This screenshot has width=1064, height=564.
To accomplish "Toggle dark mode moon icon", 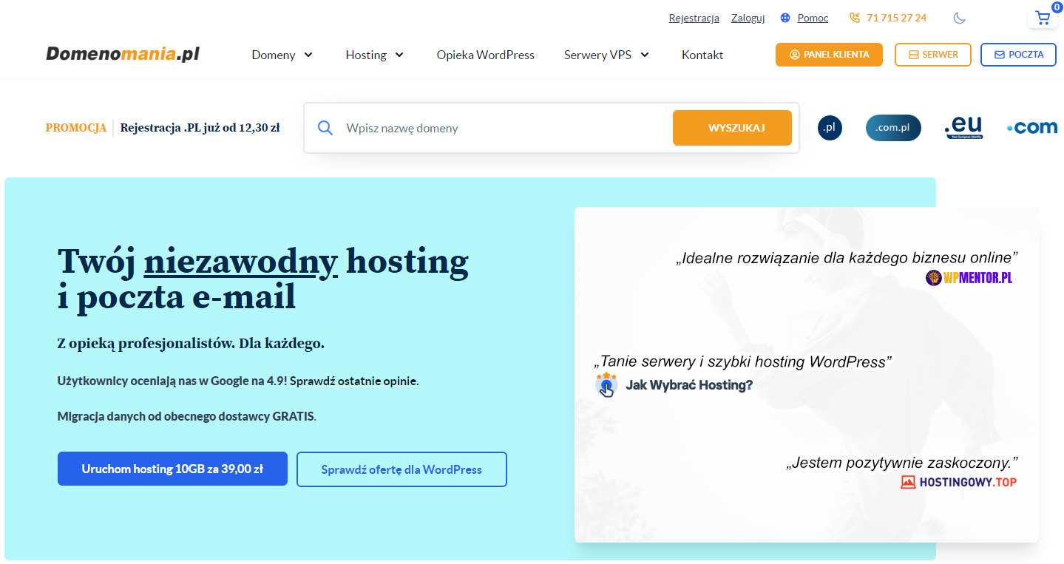I will pos(960,18).
